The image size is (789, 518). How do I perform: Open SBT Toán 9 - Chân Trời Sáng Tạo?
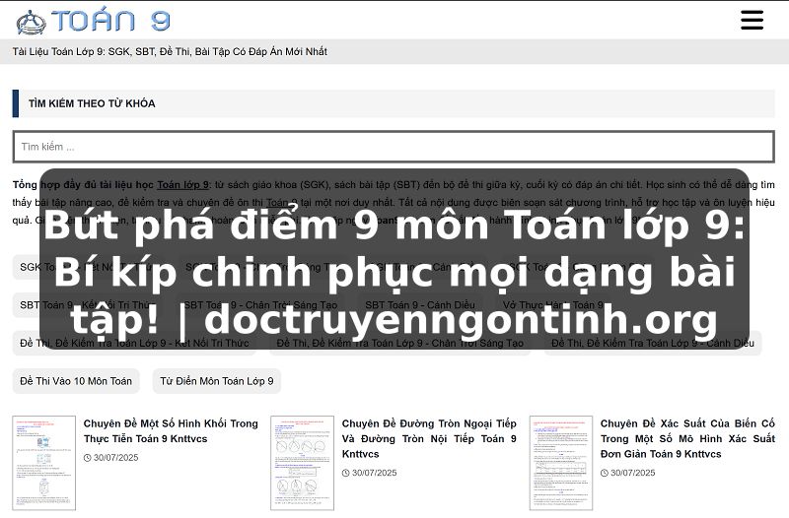tap(260, 305)
